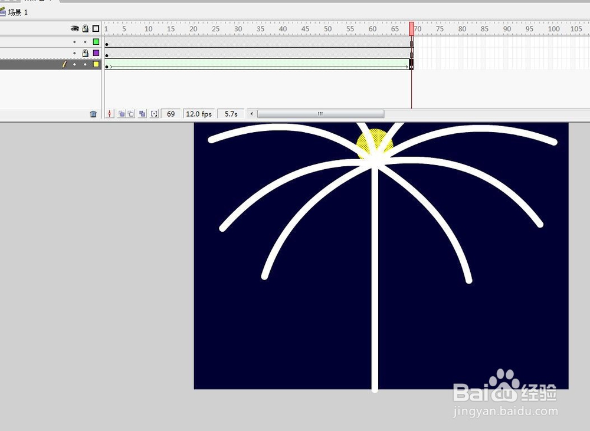The width and height of the screenshot is (590, 431).
Task: Click the red playhead marker on ruler
Action: pyautogui.click(x=412, y=29)
